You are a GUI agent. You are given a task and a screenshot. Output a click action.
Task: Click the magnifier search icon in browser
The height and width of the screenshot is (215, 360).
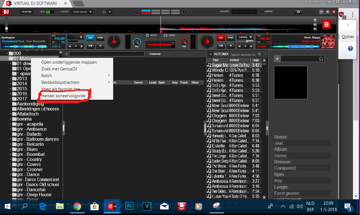(x=66, y=54)
